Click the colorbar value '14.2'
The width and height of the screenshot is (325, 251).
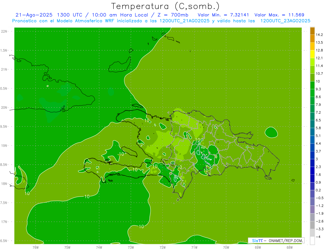[x=320, y=35]
